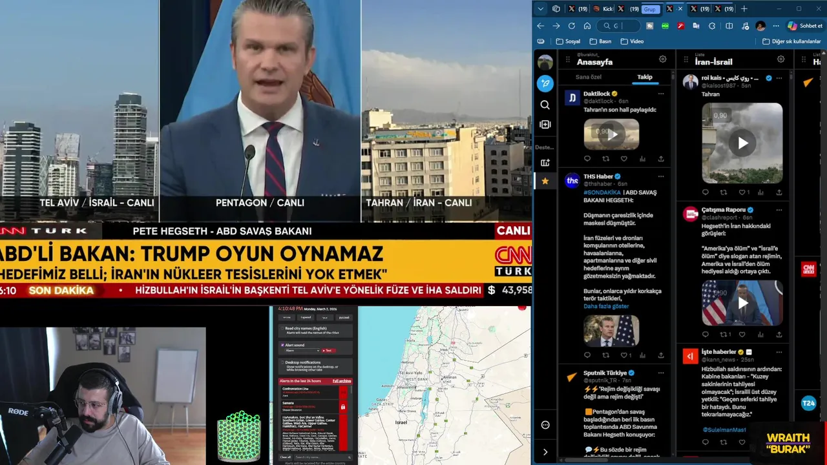The image size is (827, 465).
Task: Like the roi kais post
Action: click(742, 192)
